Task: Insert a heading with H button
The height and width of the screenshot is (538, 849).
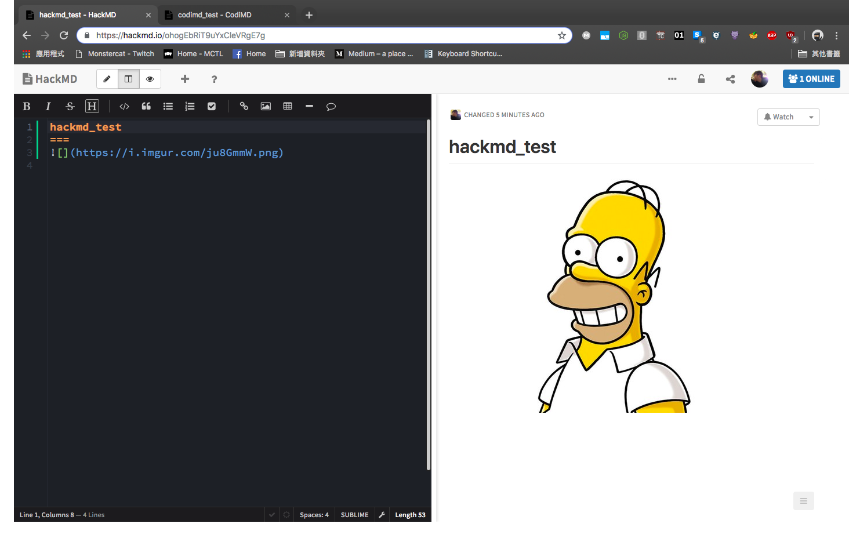Action: 92,106
